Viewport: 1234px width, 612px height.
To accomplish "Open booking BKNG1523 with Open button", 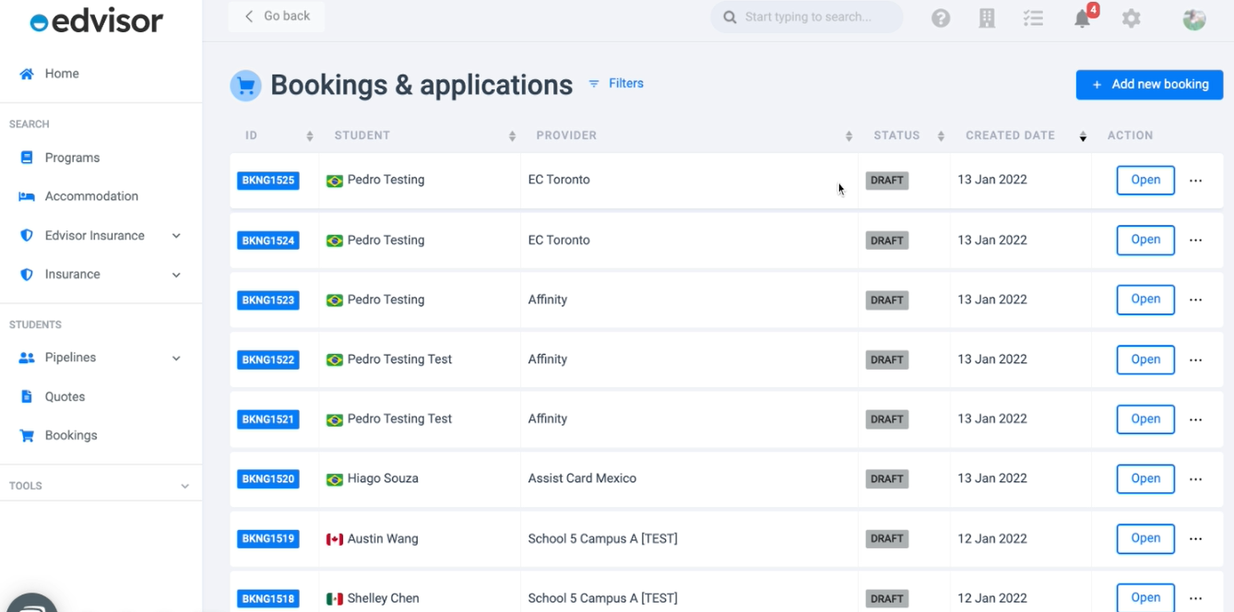I will (1145, 300).
